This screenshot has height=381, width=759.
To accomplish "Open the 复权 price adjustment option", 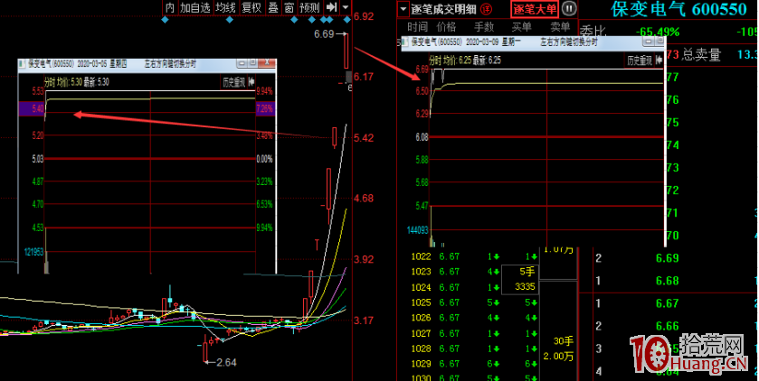I will pyautogui.click(x=251, y=7).
